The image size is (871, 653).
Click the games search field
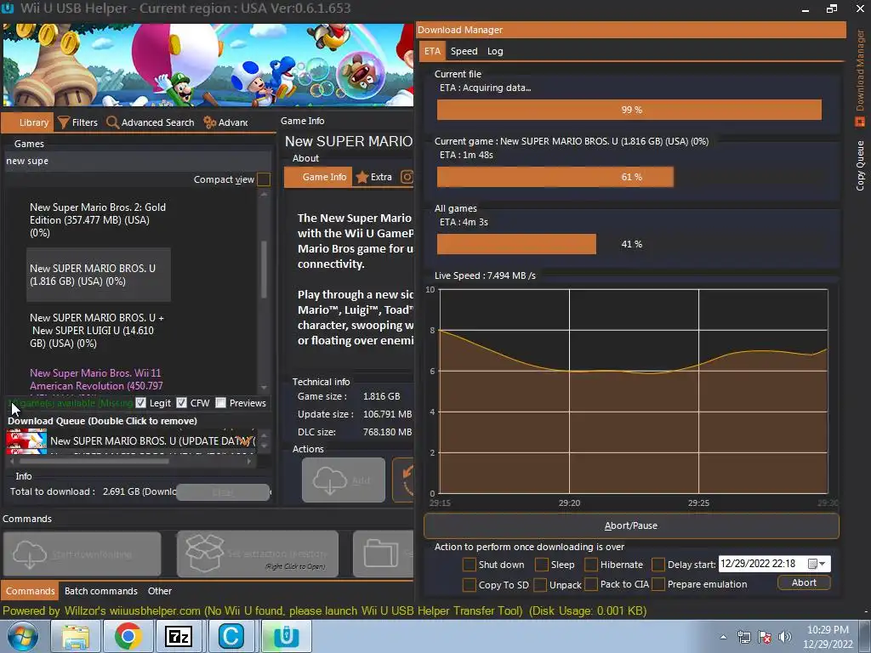click(x=137, y=161)
